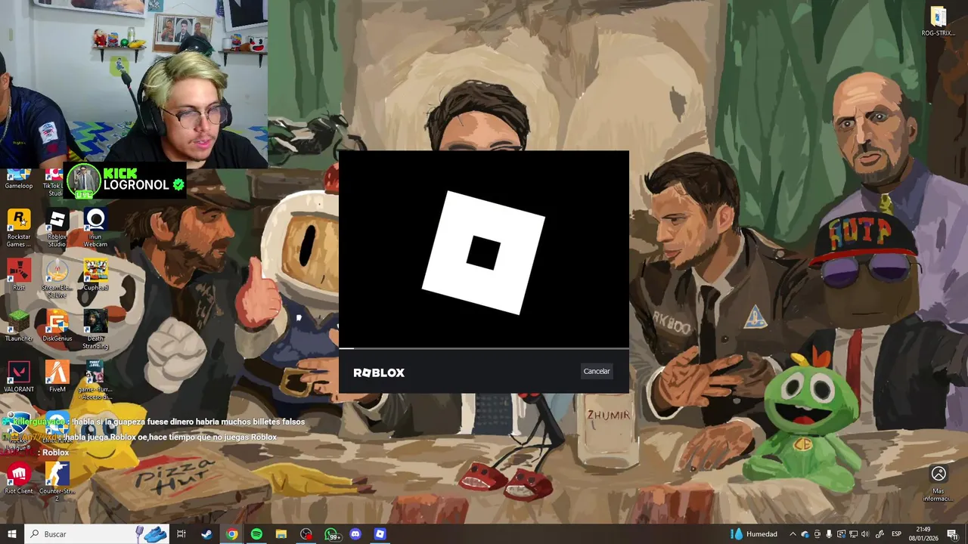Open File Explorer from the taskbar
This screenshot has height=544, width=968.
pyautogui.click(x=281, y=534)
